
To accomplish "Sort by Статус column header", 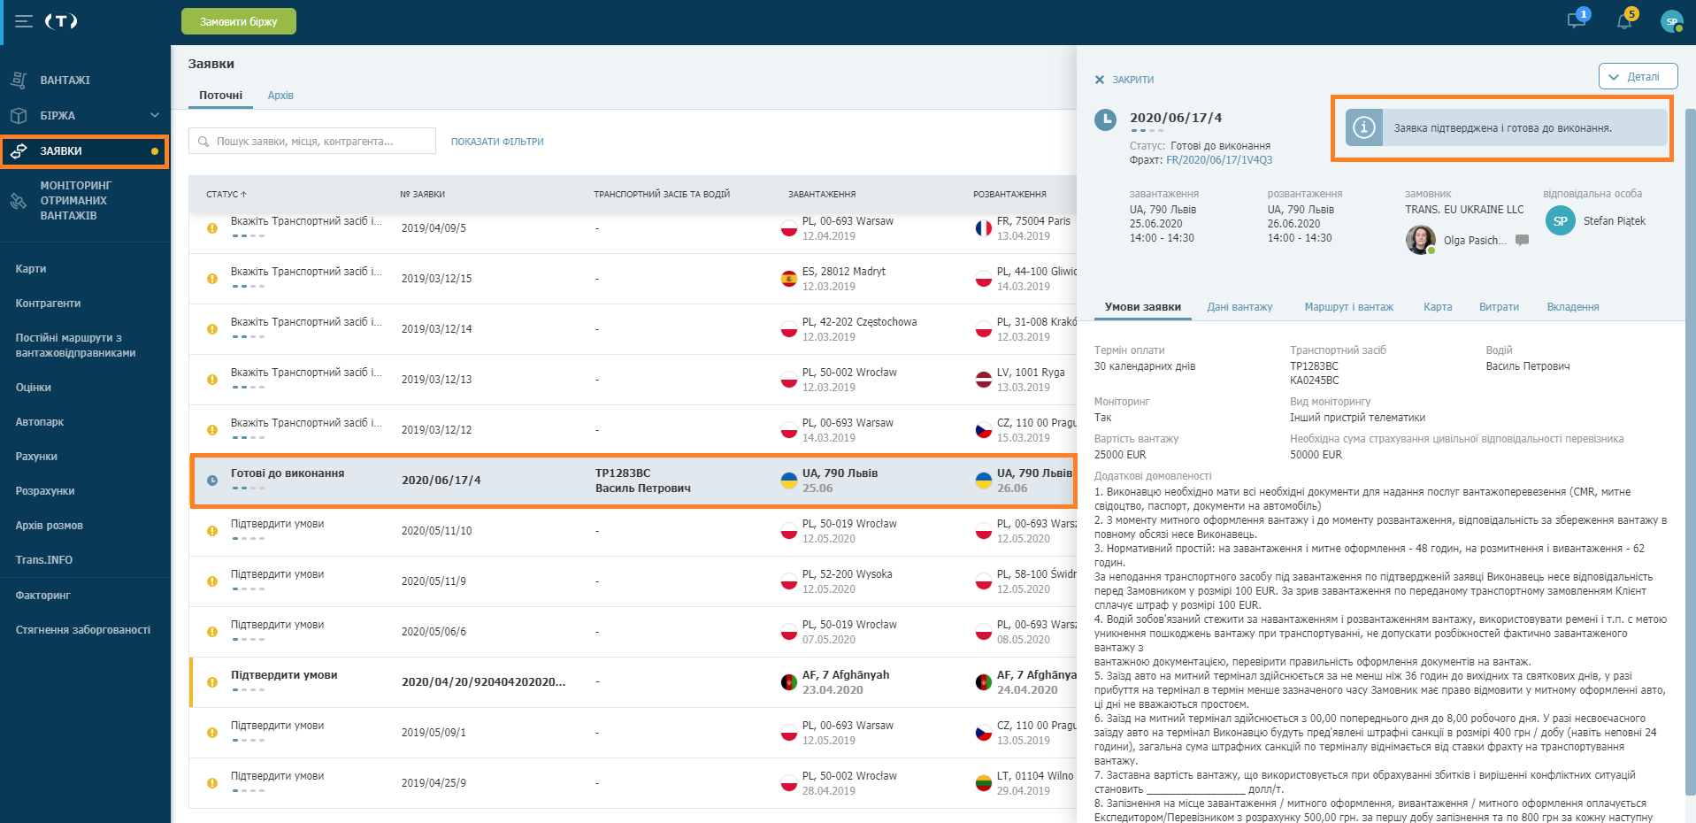I will (226, 194).
